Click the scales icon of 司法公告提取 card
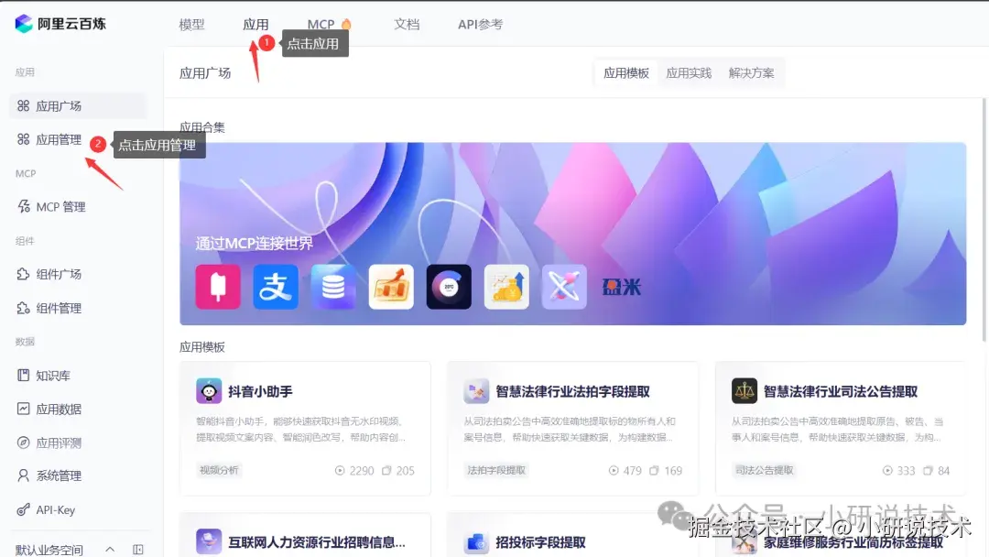The height and width of the screenshot is (557, 989). tap(744, 391)
